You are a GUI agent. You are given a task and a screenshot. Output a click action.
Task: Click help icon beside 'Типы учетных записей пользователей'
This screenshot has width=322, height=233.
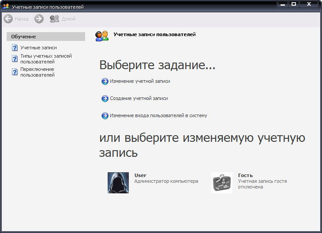pyautogui.click(x=15, y=59)
